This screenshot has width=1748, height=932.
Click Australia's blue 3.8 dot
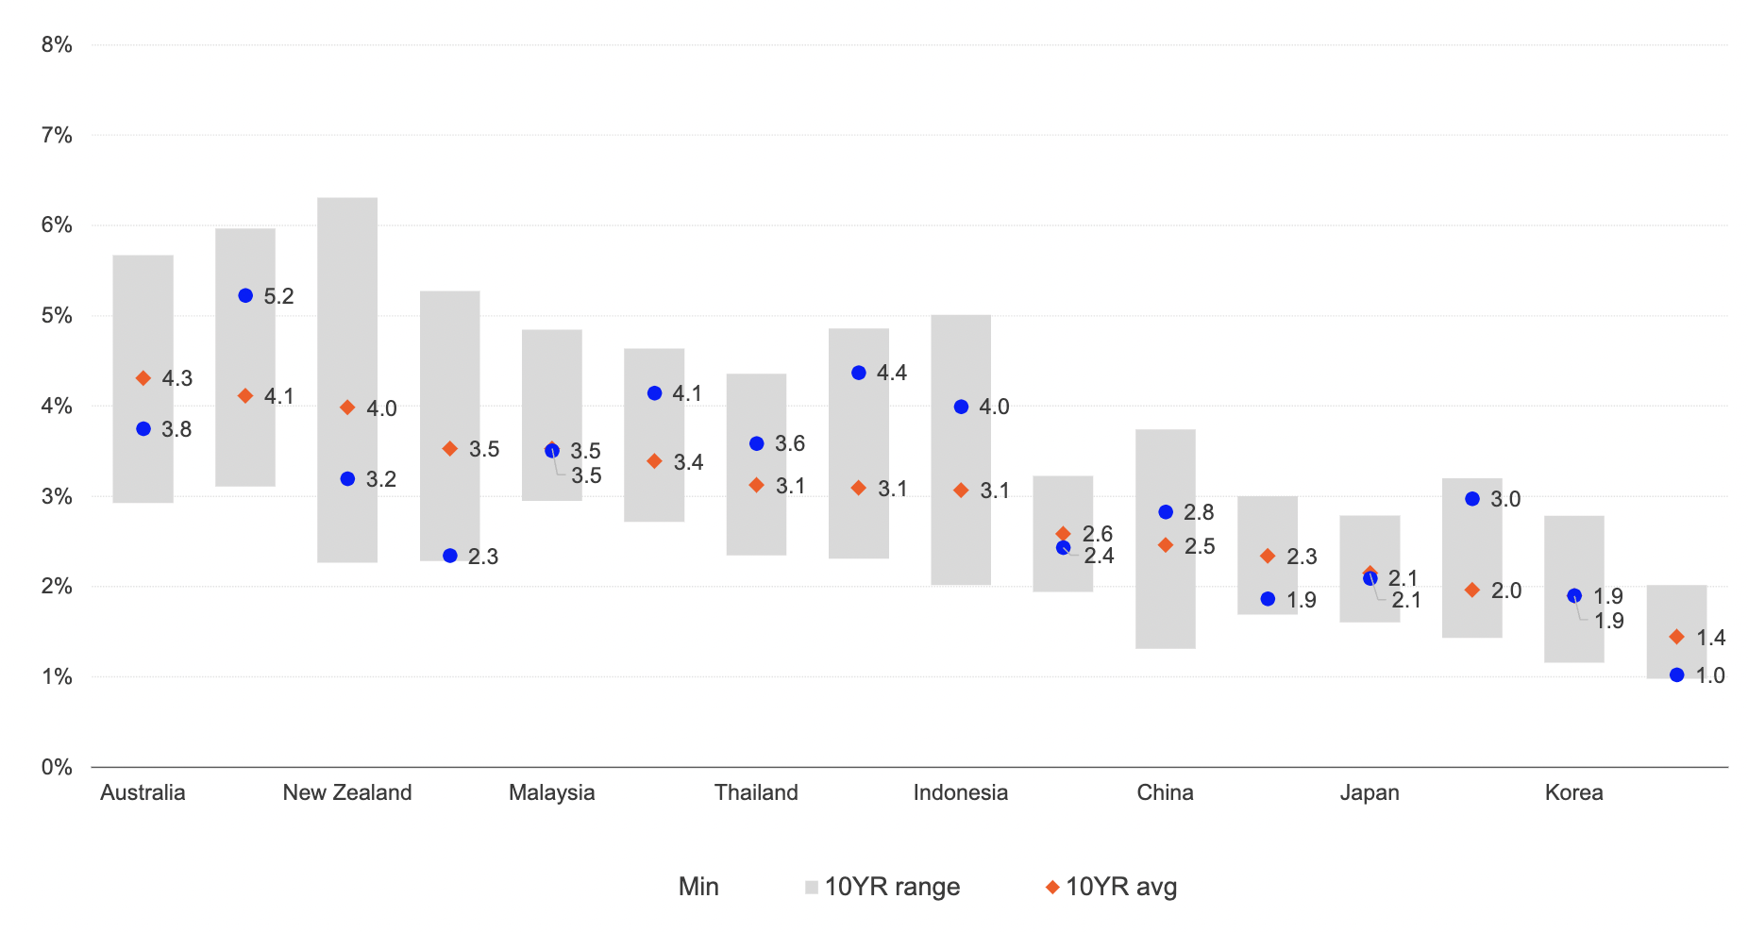(x=143, y=429)
